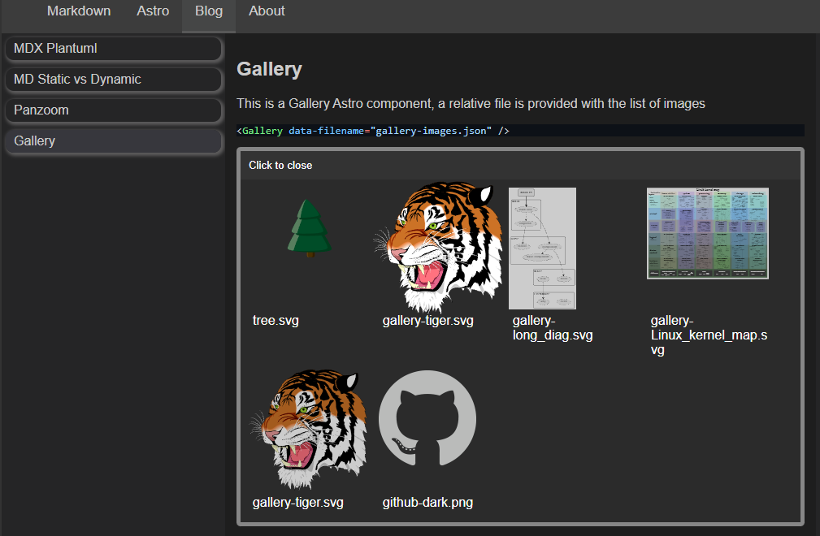820x536 pixels.
Task: Click the Gallery page heading
Action: coord(269,69)
